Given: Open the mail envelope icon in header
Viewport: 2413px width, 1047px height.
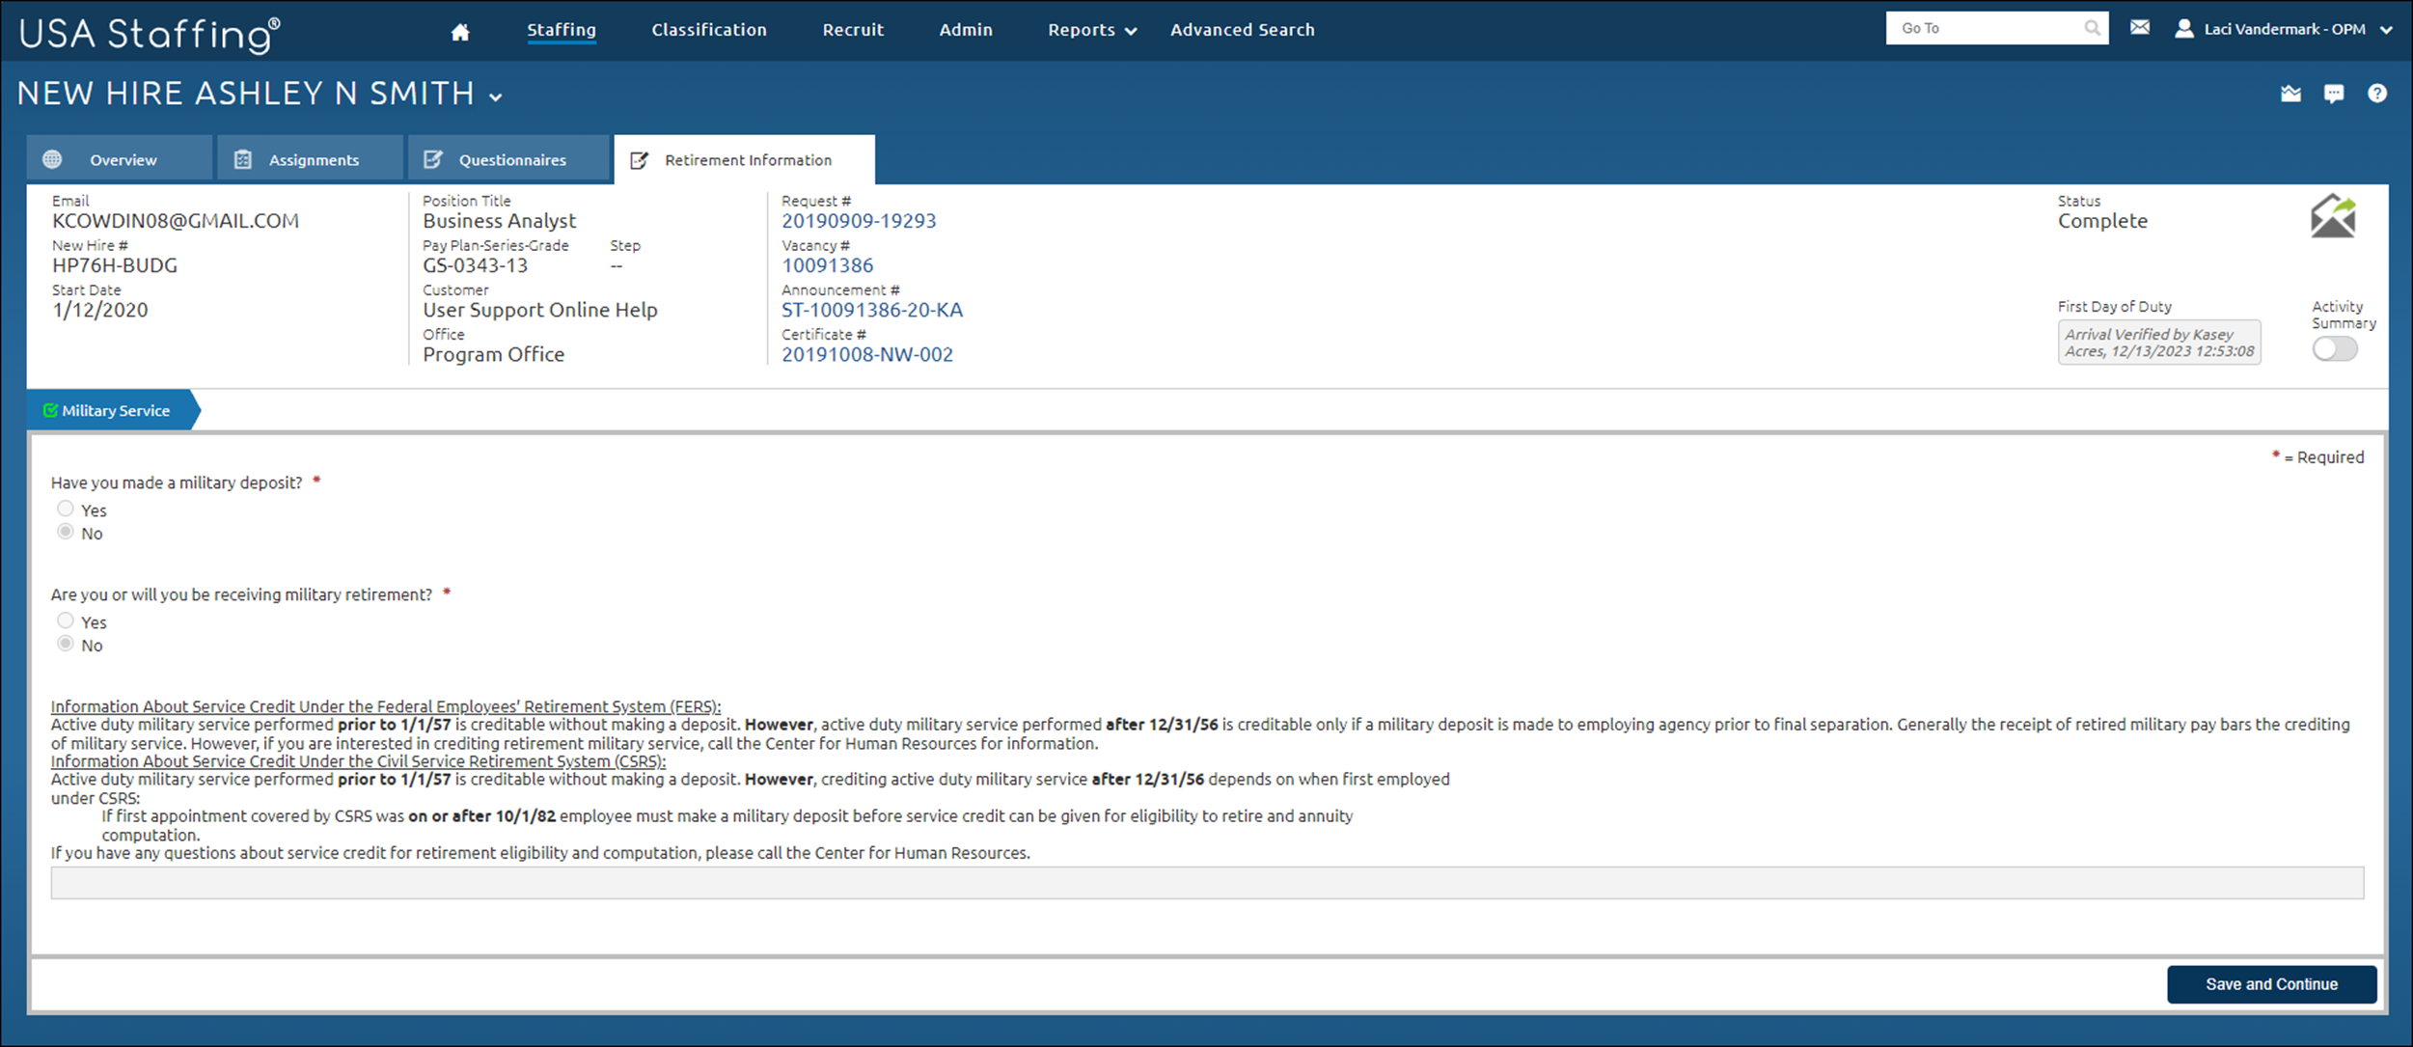Looking at the screenshot, I should [x=2139, y=28].
